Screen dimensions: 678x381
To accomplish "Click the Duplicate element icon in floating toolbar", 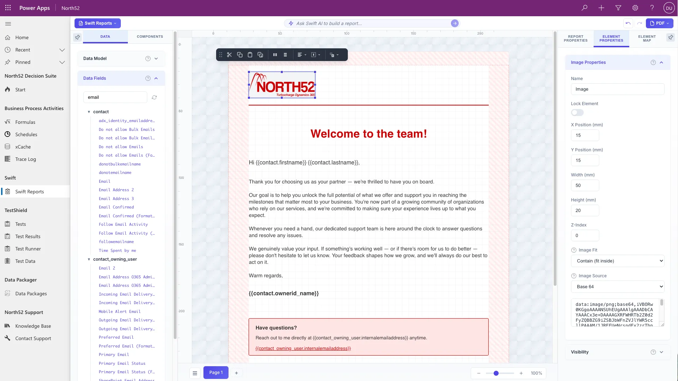I will (x=260, y=55).
